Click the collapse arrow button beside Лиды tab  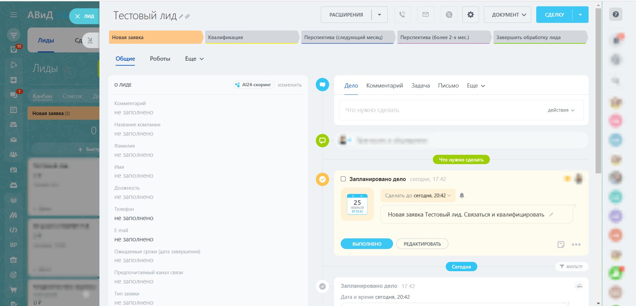click(90, 40)
